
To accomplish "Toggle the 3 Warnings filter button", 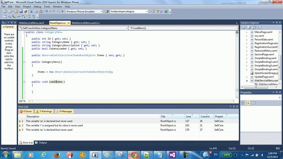I will (x=44, y=111).
